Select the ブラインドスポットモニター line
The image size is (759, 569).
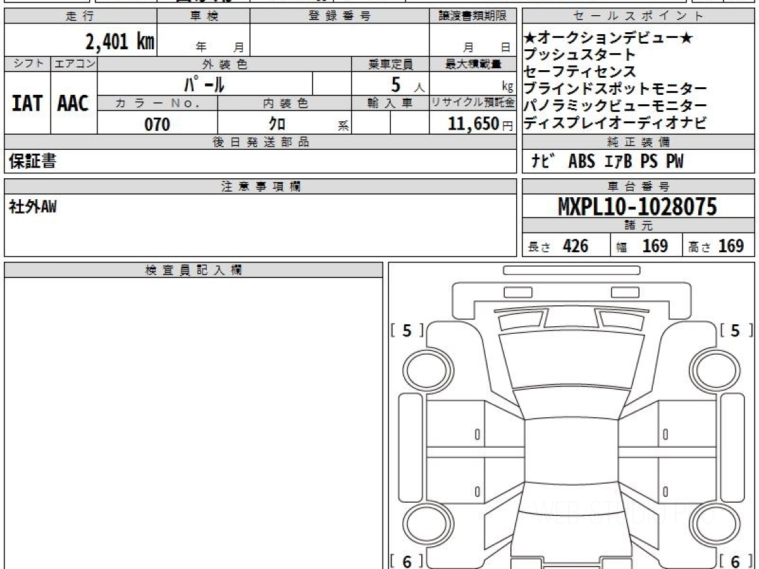615,89
